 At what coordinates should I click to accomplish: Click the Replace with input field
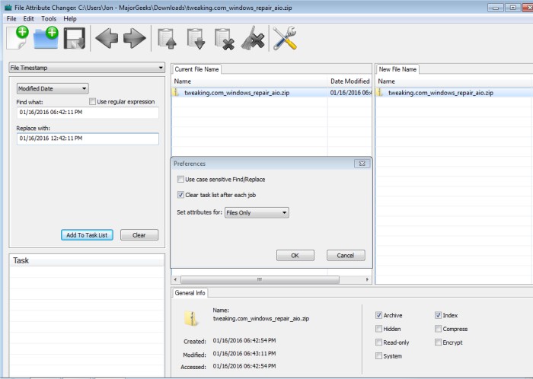click(88, 139)
